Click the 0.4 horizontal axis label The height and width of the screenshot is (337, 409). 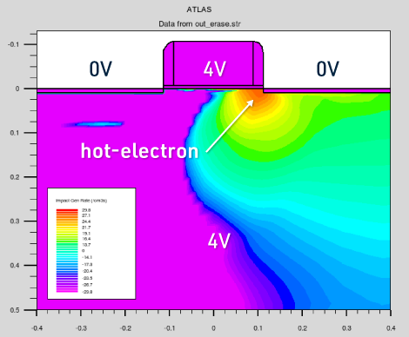pyautogui.click(x=391, y=328)
